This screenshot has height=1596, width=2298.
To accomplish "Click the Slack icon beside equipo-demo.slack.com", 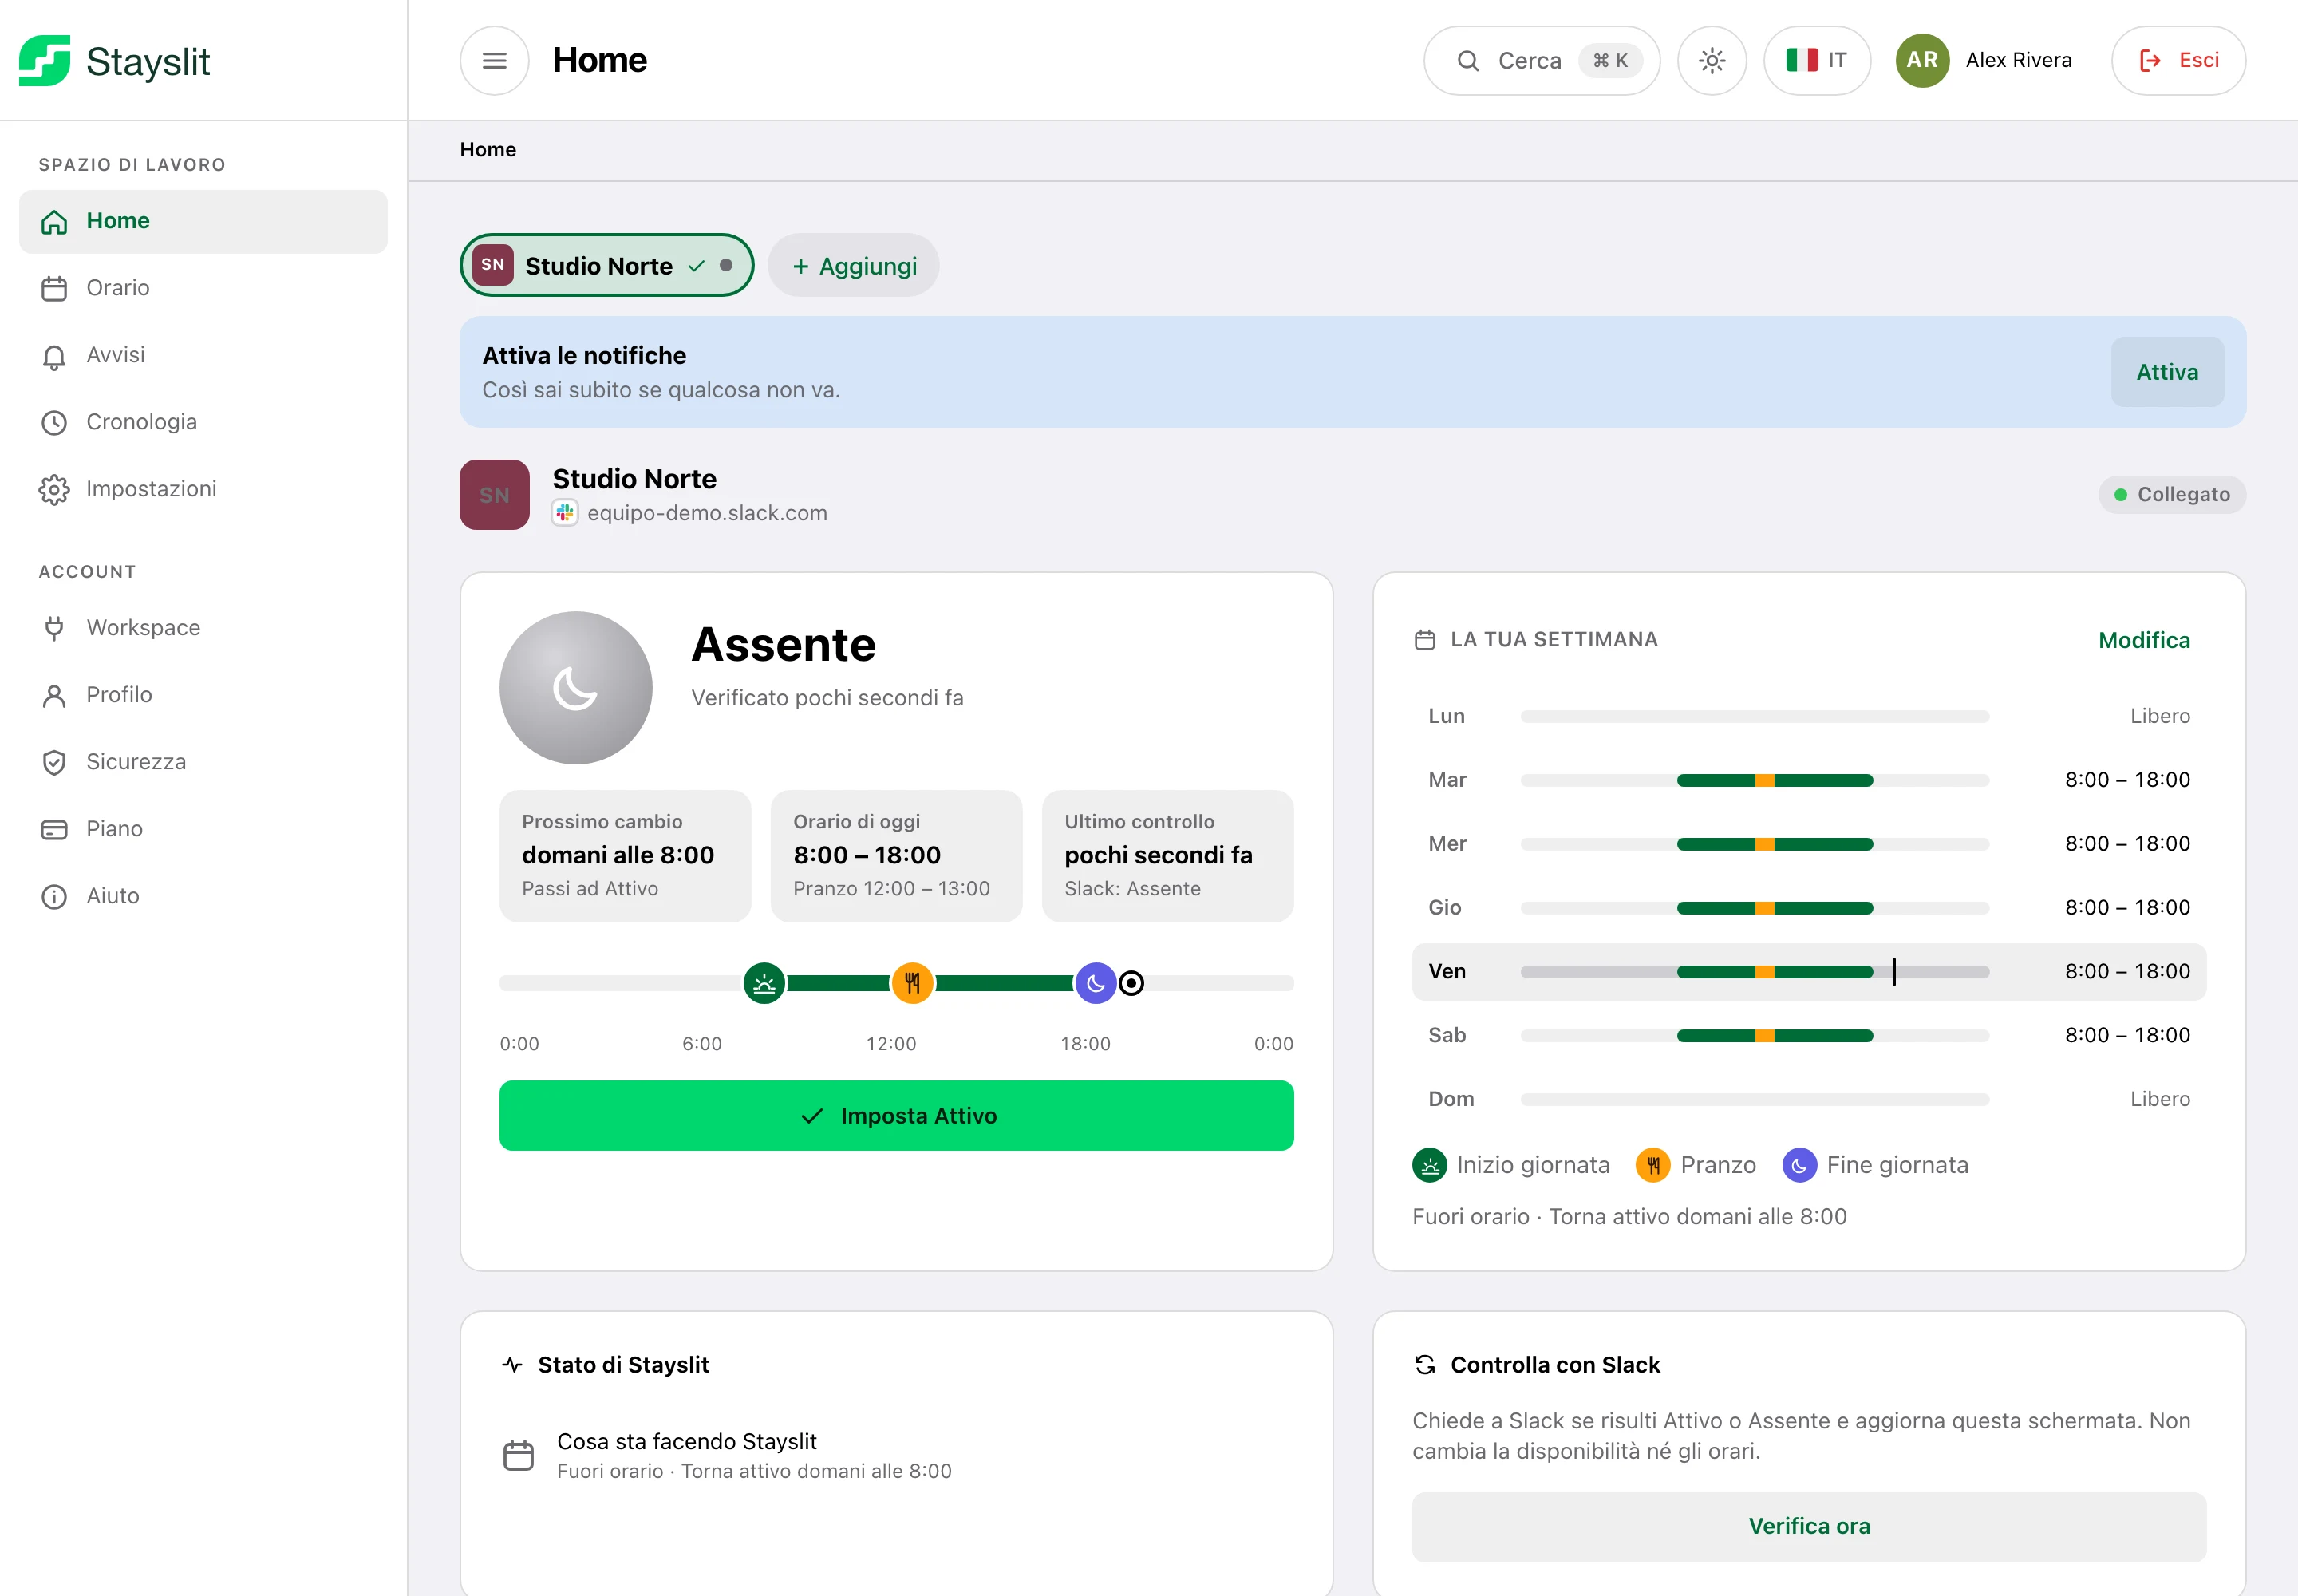I will [565, 512].
